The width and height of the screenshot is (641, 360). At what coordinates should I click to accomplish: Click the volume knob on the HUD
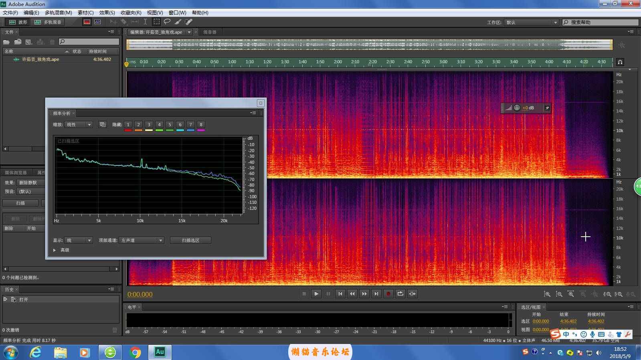click(x=517, y=108)
